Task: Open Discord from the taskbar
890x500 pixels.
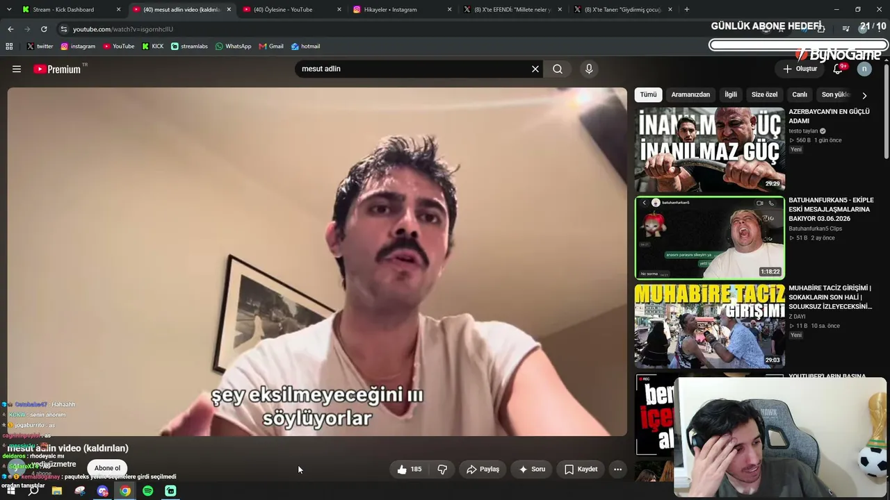Action: pos(103,491)
